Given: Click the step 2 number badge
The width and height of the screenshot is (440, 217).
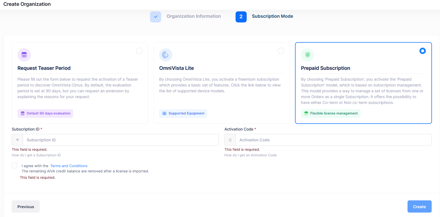Looking at the screenshot, I should coord(241,17).
